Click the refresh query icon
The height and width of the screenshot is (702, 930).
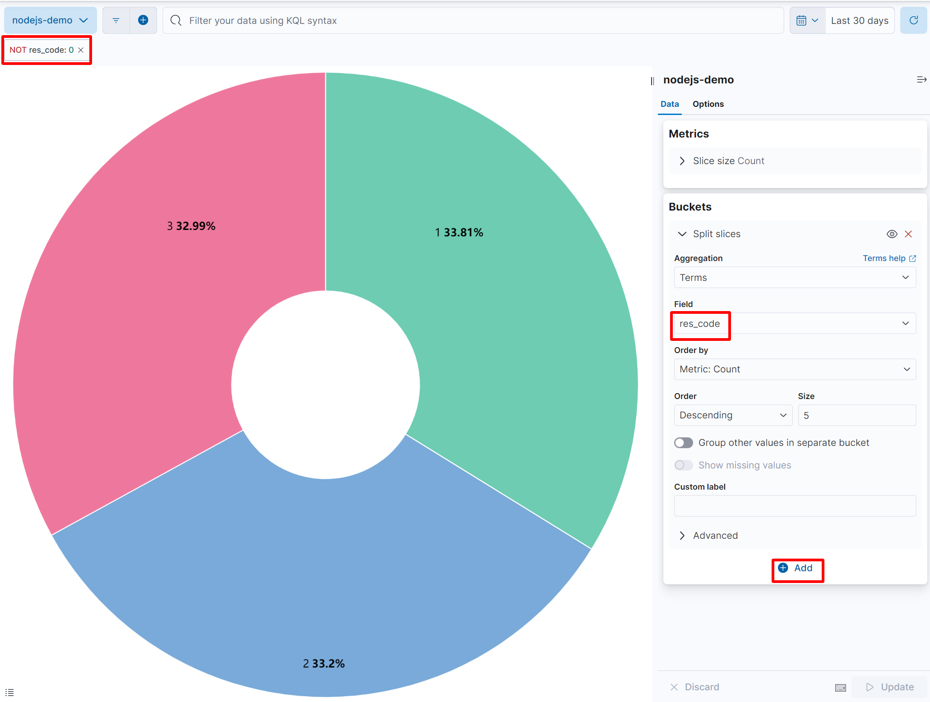coord(913,20)
